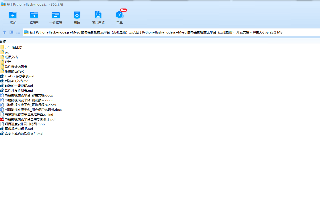Select the file name 前端的一些说明.md
The width and height of the screenshot is (320, 210).
click(19, 86)
